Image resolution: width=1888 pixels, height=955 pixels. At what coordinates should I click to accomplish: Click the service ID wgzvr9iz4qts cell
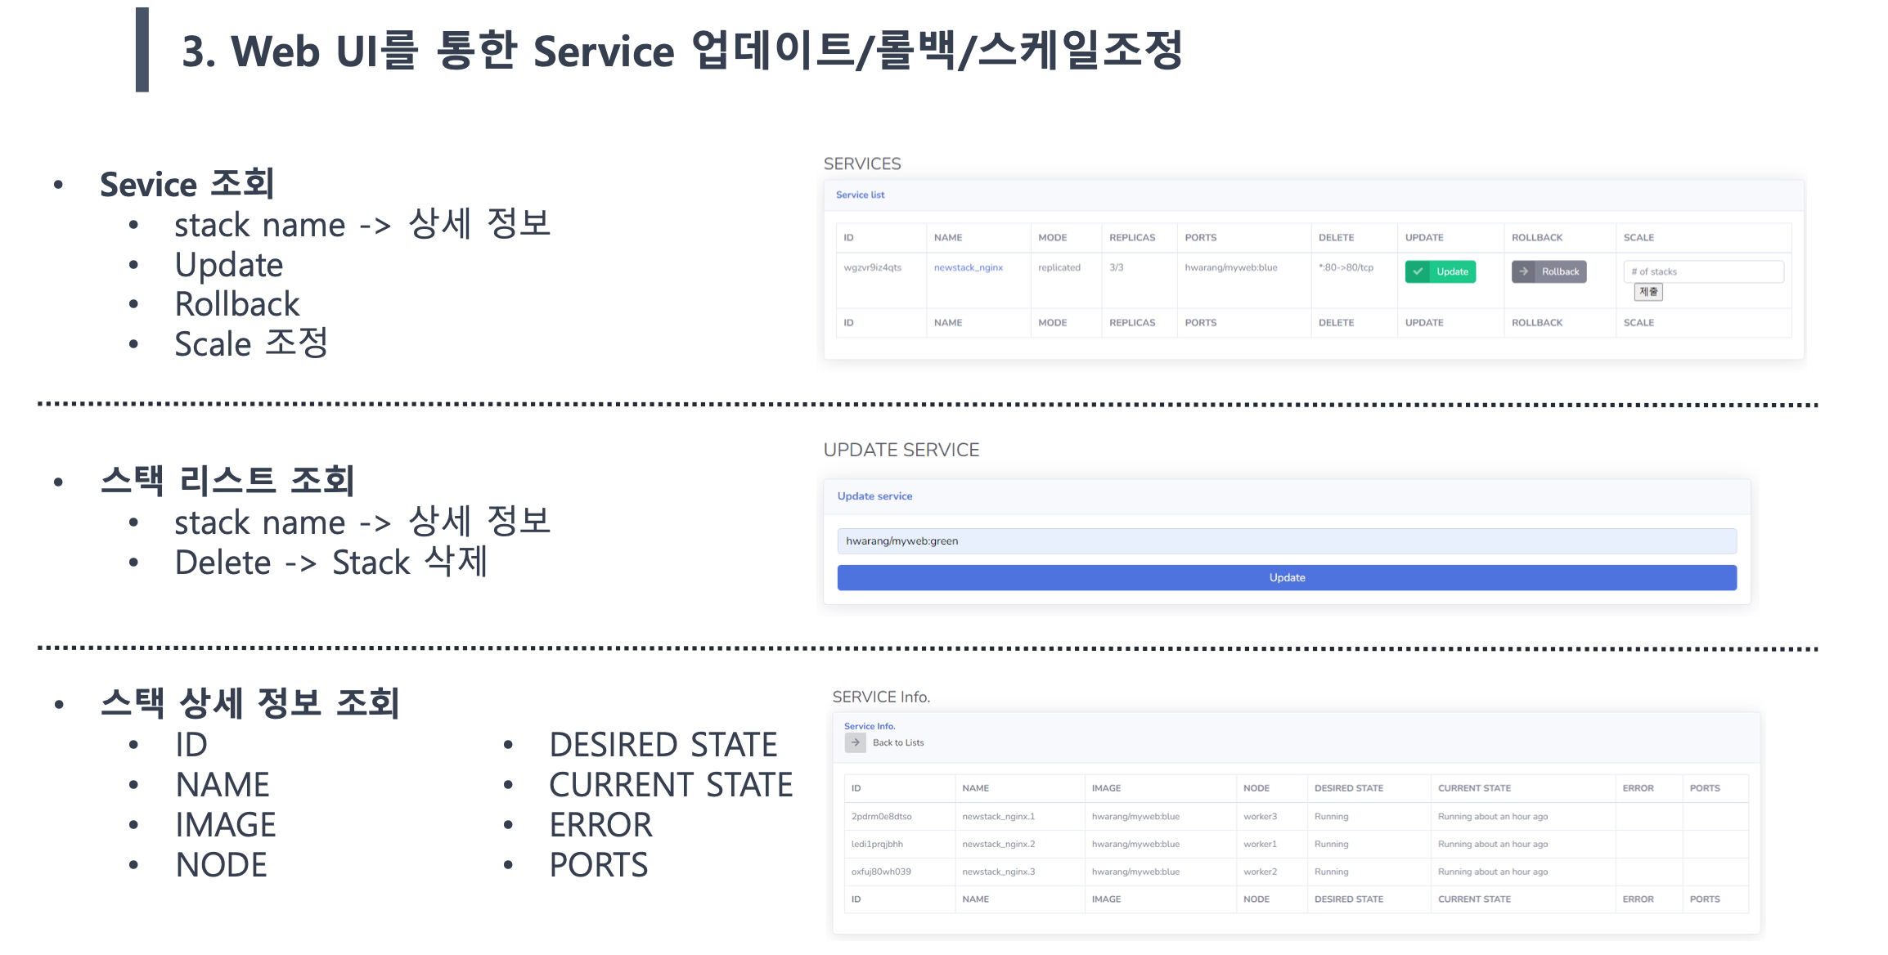(x=872, y=267)
